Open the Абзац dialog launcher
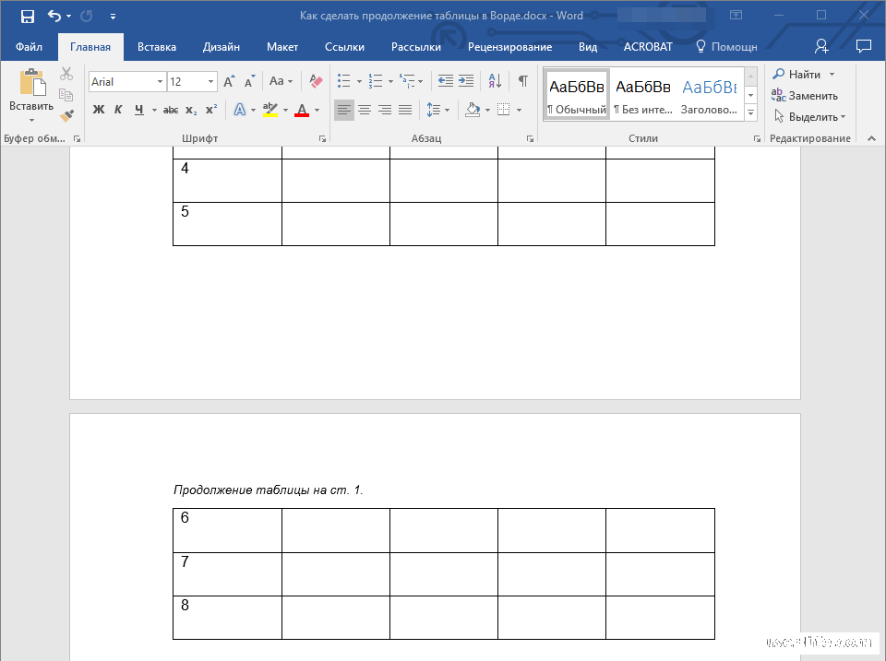 [x=530, y=139]
